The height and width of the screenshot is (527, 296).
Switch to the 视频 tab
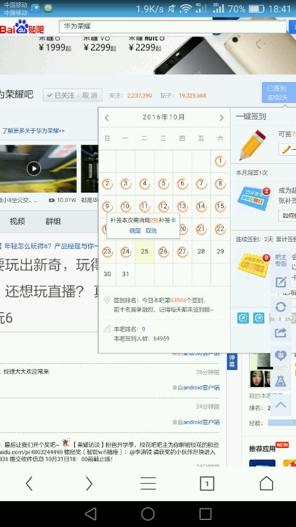[x=17, y=221]
